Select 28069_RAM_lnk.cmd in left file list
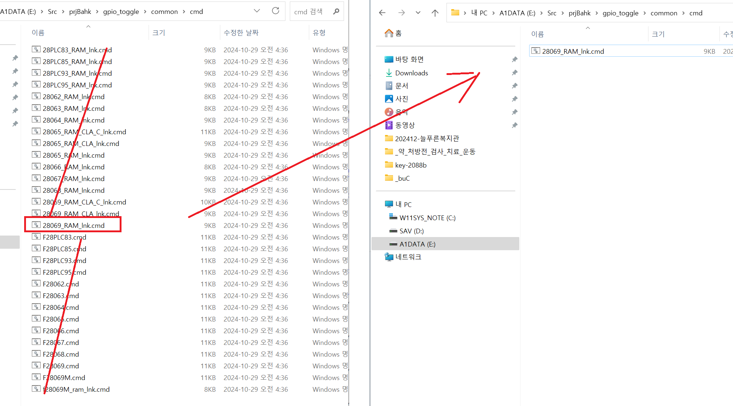 74,225
